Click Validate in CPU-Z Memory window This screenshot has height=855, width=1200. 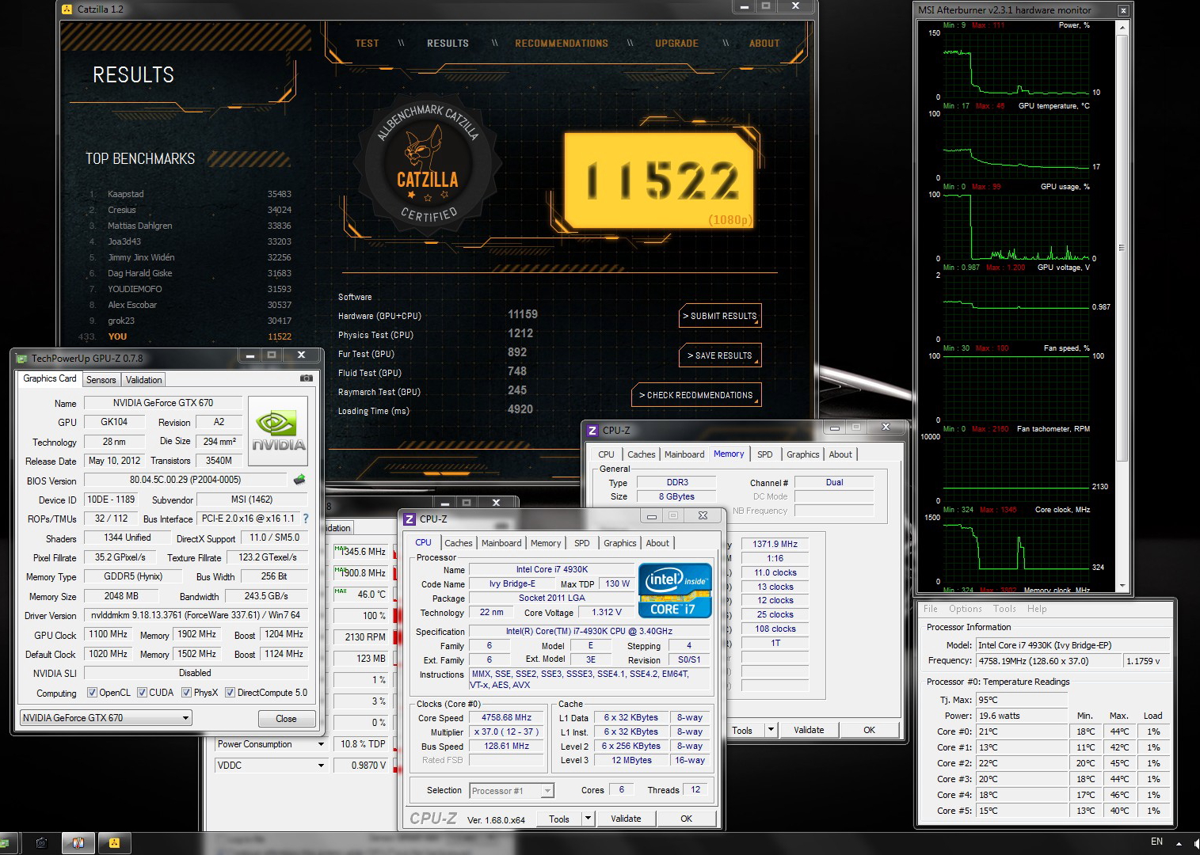pos(809,730)
